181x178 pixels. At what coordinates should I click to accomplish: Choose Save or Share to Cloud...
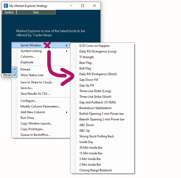tap(37, 82)
